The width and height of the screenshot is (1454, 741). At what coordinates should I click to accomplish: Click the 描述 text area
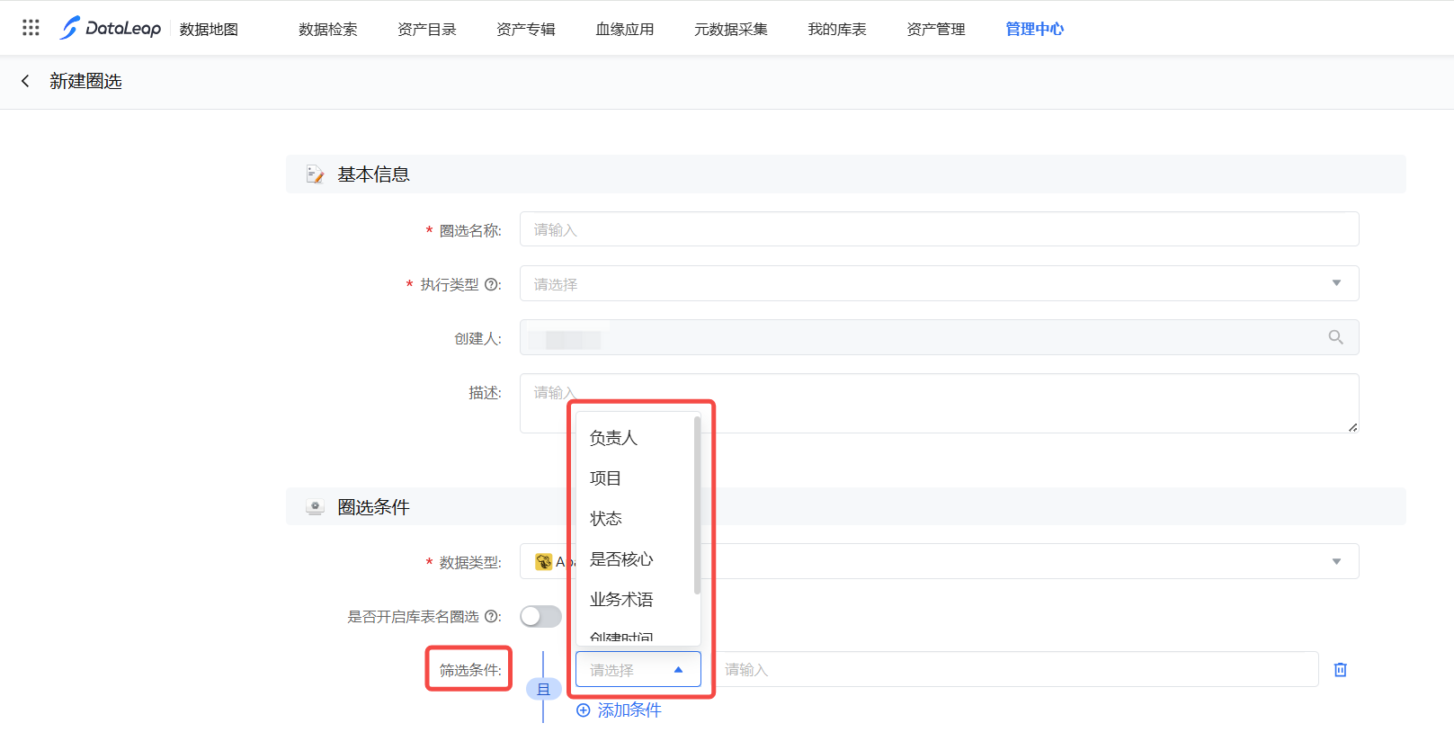[x=939, y=403]
